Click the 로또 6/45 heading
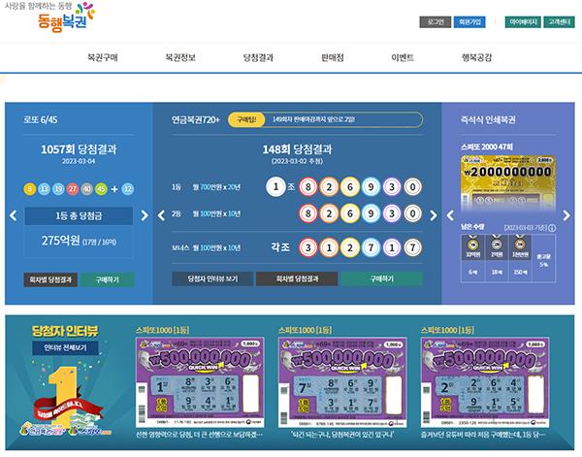The image size is (582, 457). [41, 120]
